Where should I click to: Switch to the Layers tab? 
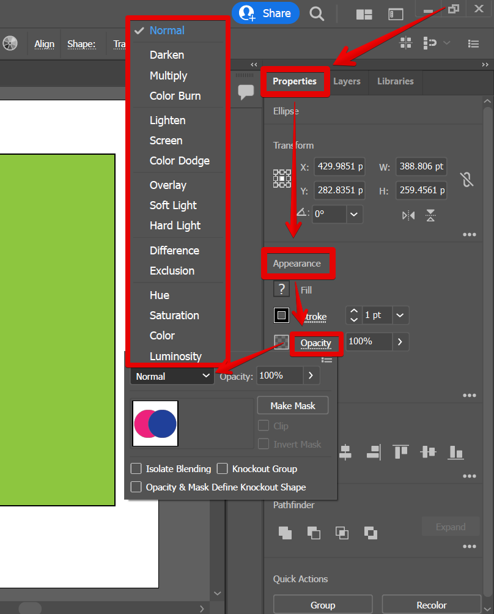[x=347, y=81]
